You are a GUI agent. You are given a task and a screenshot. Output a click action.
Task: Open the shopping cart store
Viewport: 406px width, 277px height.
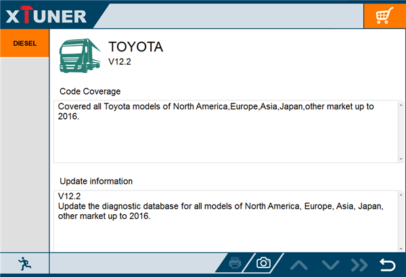pos(384,15)
